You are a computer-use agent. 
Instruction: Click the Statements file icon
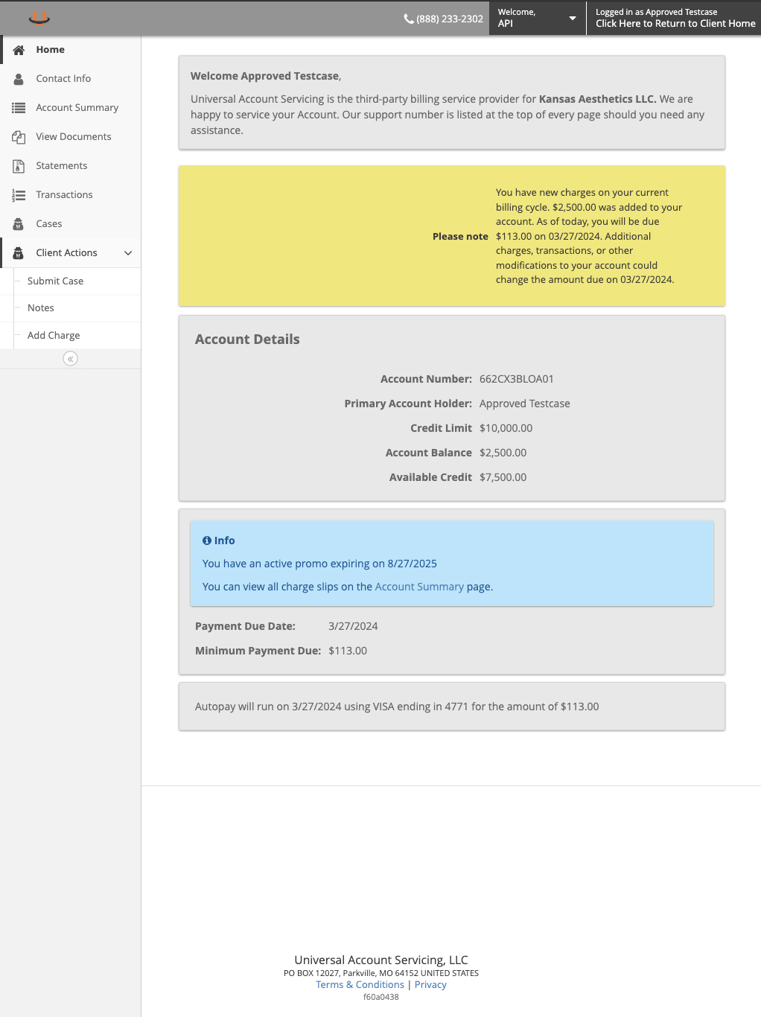tap(19, 166)
